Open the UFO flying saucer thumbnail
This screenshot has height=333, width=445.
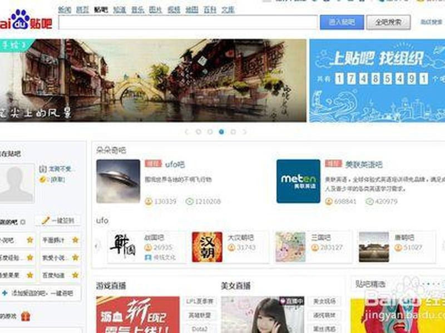pos(118,181)
